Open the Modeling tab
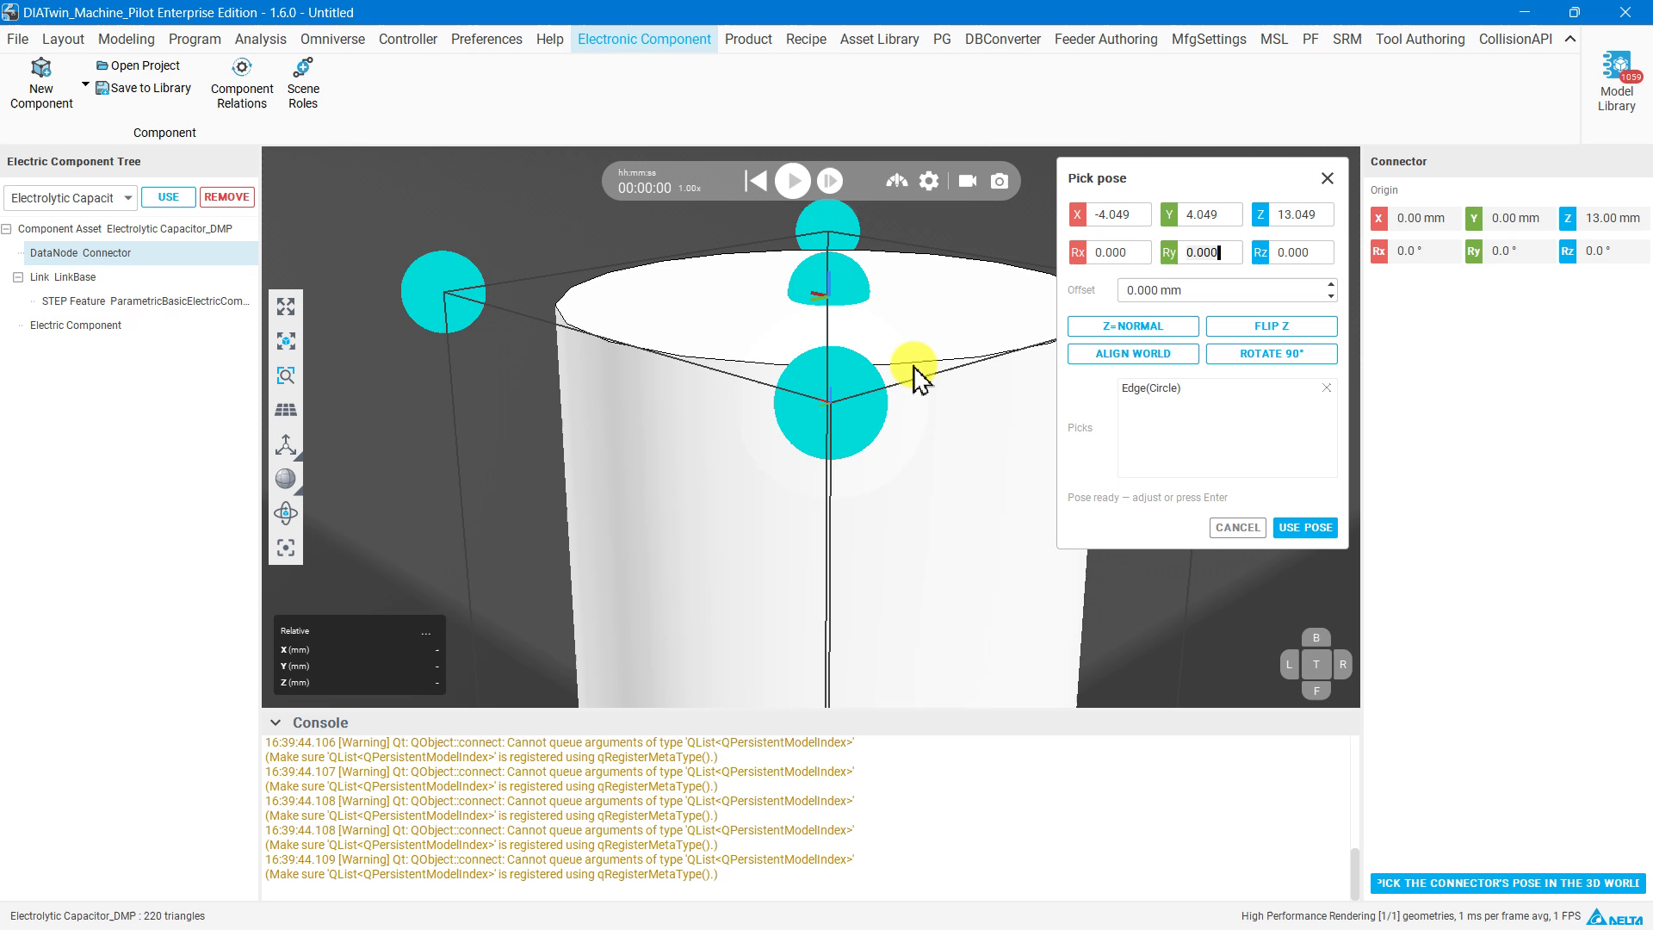Image resolution: width=1653 pixels, height=930 pixels. (x=127, y=39)
